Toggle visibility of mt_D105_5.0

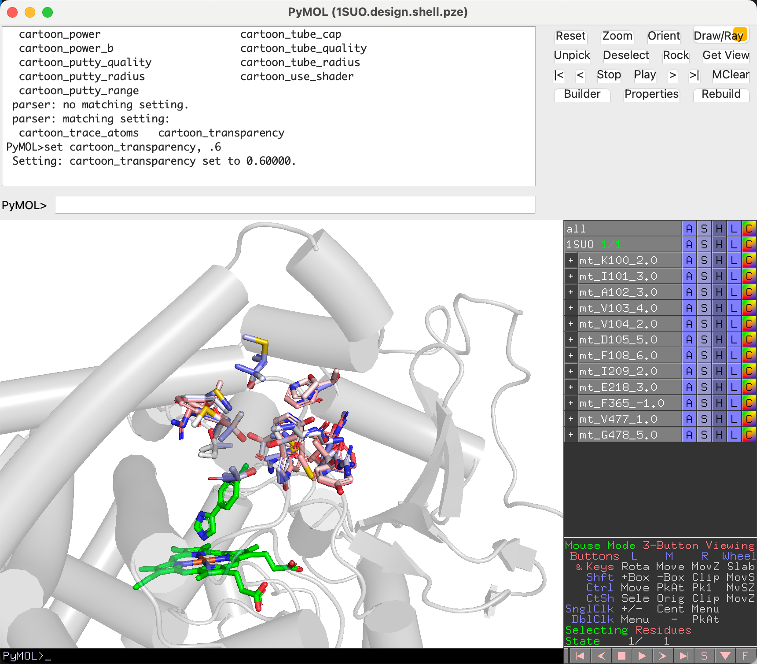629,339
